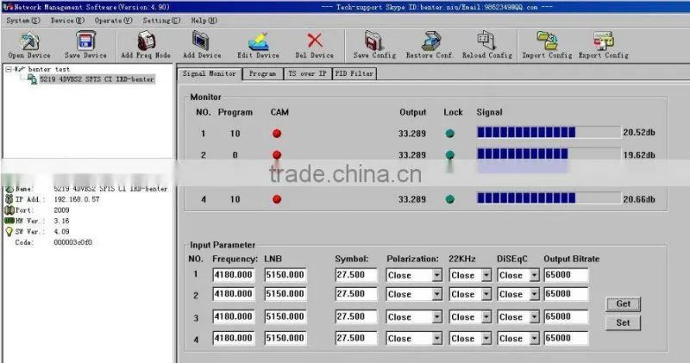690x363 pixels.
Task: Click the red CAM indicator in row 4
Action: click(x=277, y=199)
